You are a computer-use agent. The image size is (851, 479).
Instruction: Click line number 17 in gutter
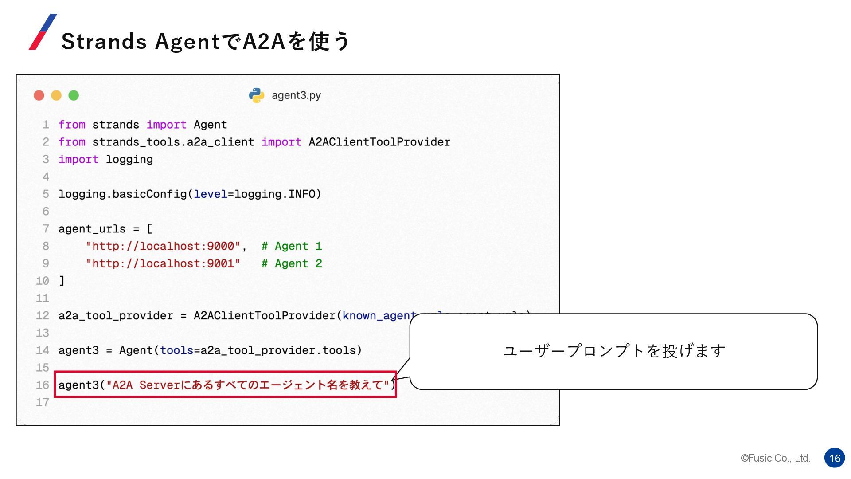pos(43,402)
